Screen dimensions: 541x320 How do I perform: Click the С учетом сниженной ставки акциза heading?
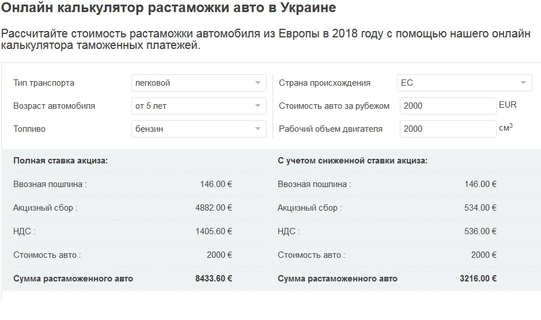(353, 161)
